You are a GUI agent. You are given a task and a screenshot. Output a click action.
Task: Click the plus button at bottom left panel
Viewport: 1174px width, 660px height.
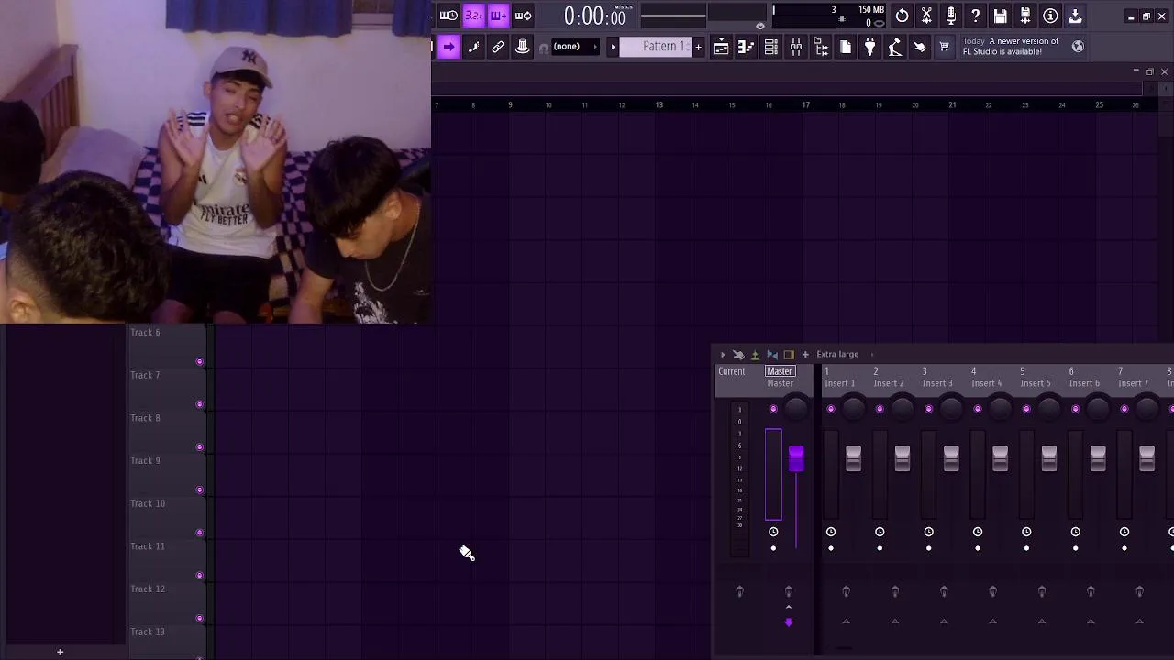(x=60, y=652)
